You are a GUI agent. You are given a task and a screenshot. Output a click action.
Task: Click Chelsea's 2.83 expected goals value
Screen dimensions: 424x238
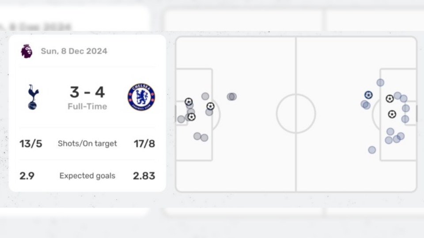[x=144, y=176]
